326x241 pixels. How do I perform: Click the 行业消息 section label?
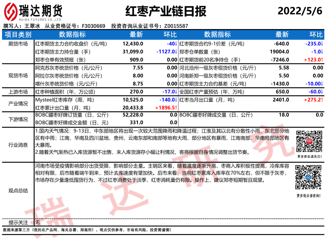(18, 145)
